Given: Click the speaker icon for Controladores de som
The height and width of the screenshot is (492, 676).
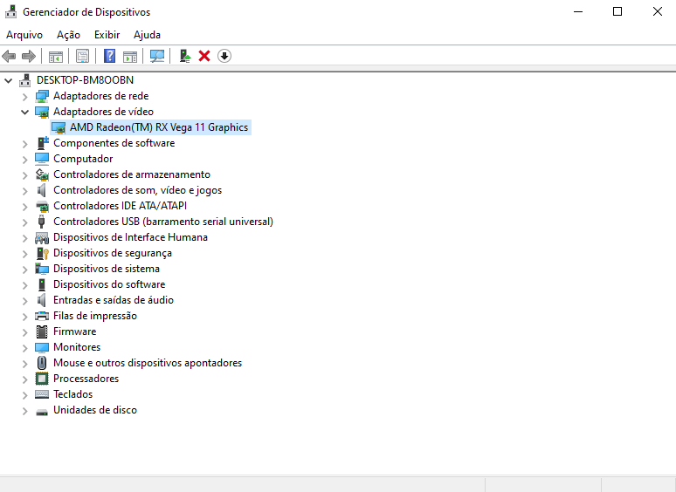Looking at the screenshot, I should click(41, 190).
